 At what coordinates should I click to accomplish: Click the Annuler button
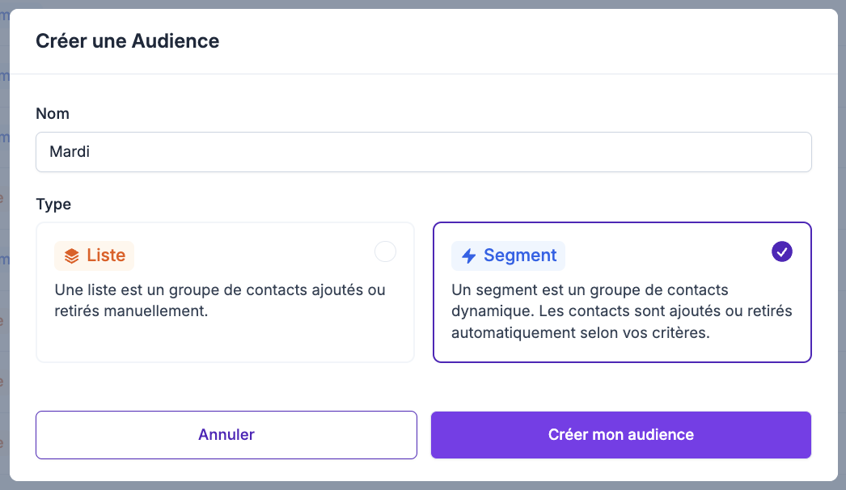tap(226, 435)
